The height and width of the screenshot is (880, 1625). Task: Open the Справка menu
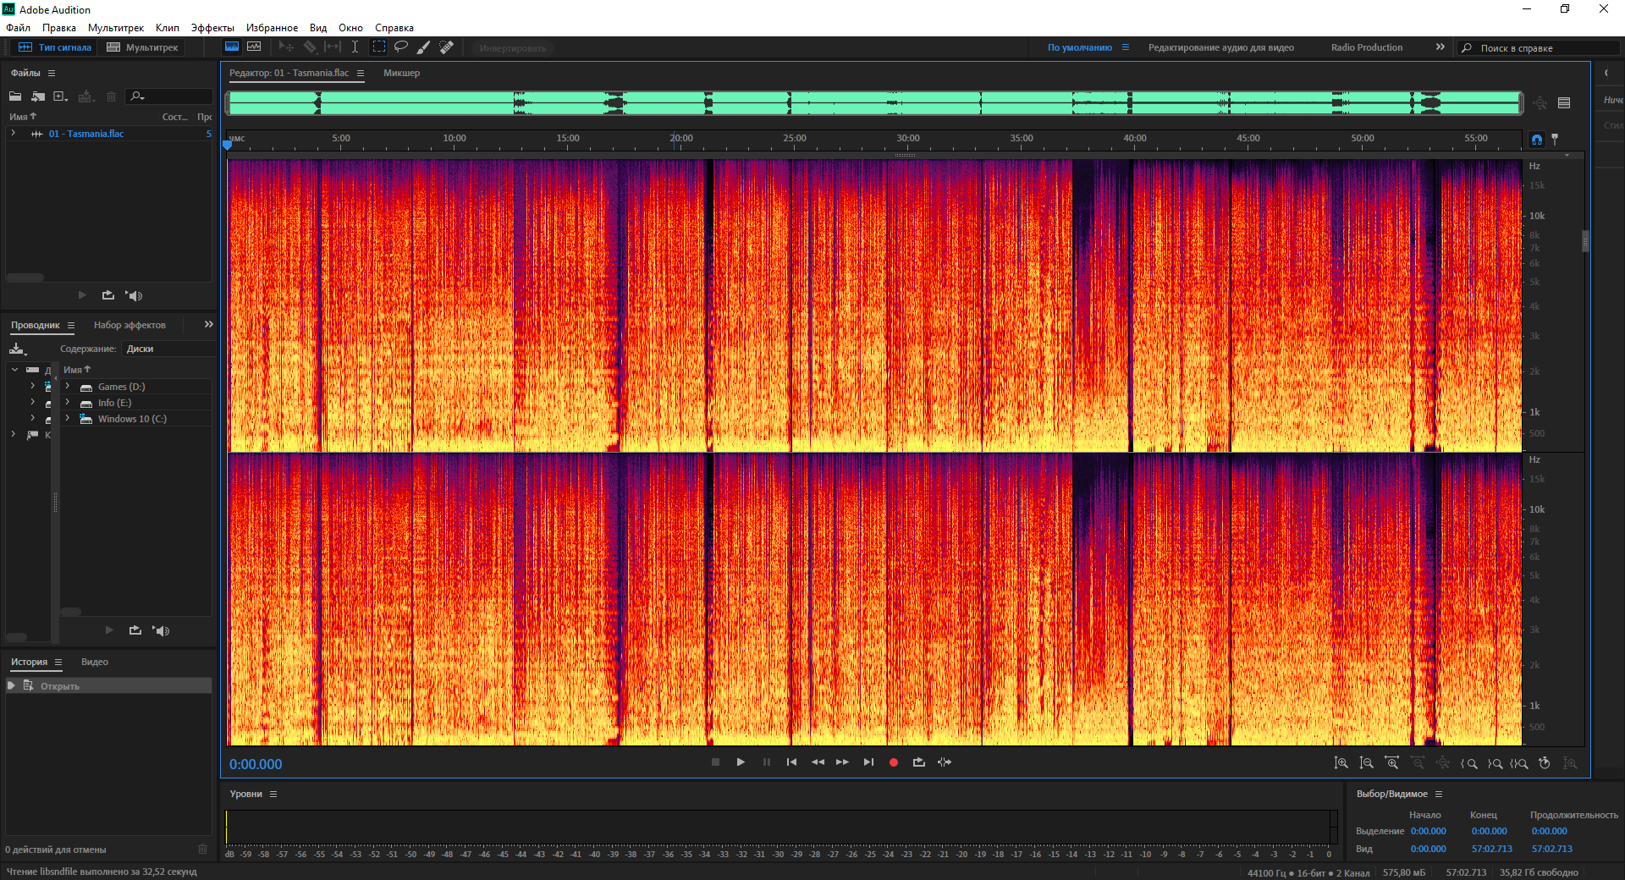click(394, 28)
